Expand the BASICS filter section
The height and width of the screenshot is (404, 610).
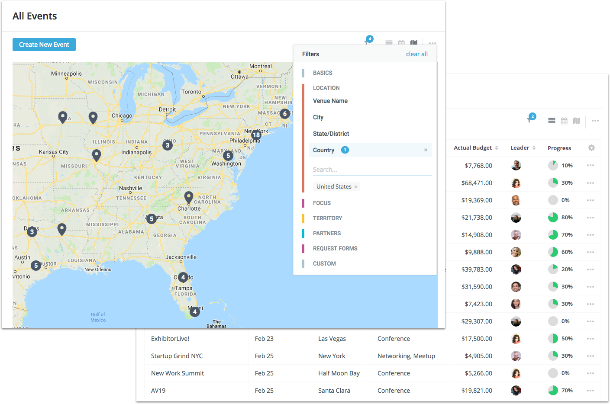click(x=323, y=73)
